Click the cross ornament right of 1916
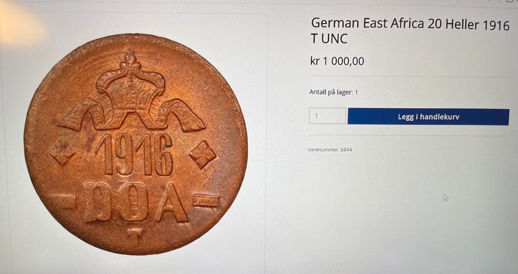Viewport: 518px width, 274px height. (x=203, y=154)
